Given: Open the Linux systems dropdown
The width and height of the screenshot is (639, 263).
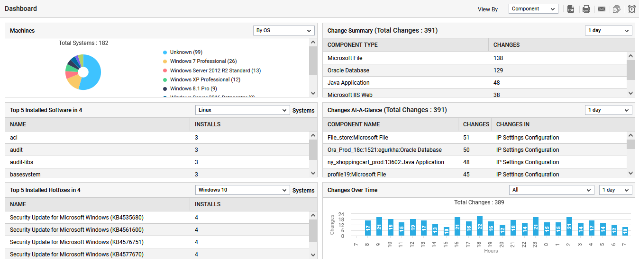Looking at the screenshot, I should tap(242, 110).
